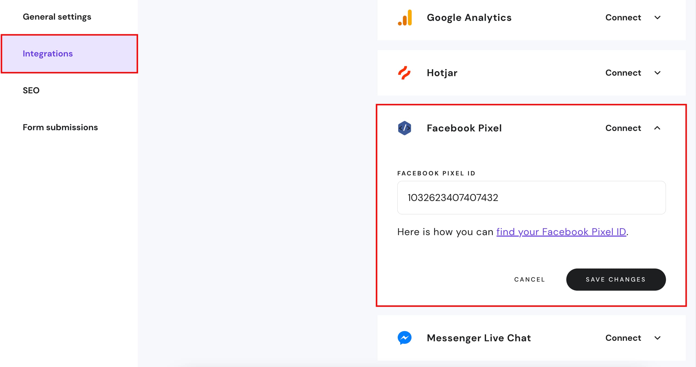Image resolution: width=696 pixels, height=367 pixels.
Task: Connect Google Analytics
Action: pos(623,17)
